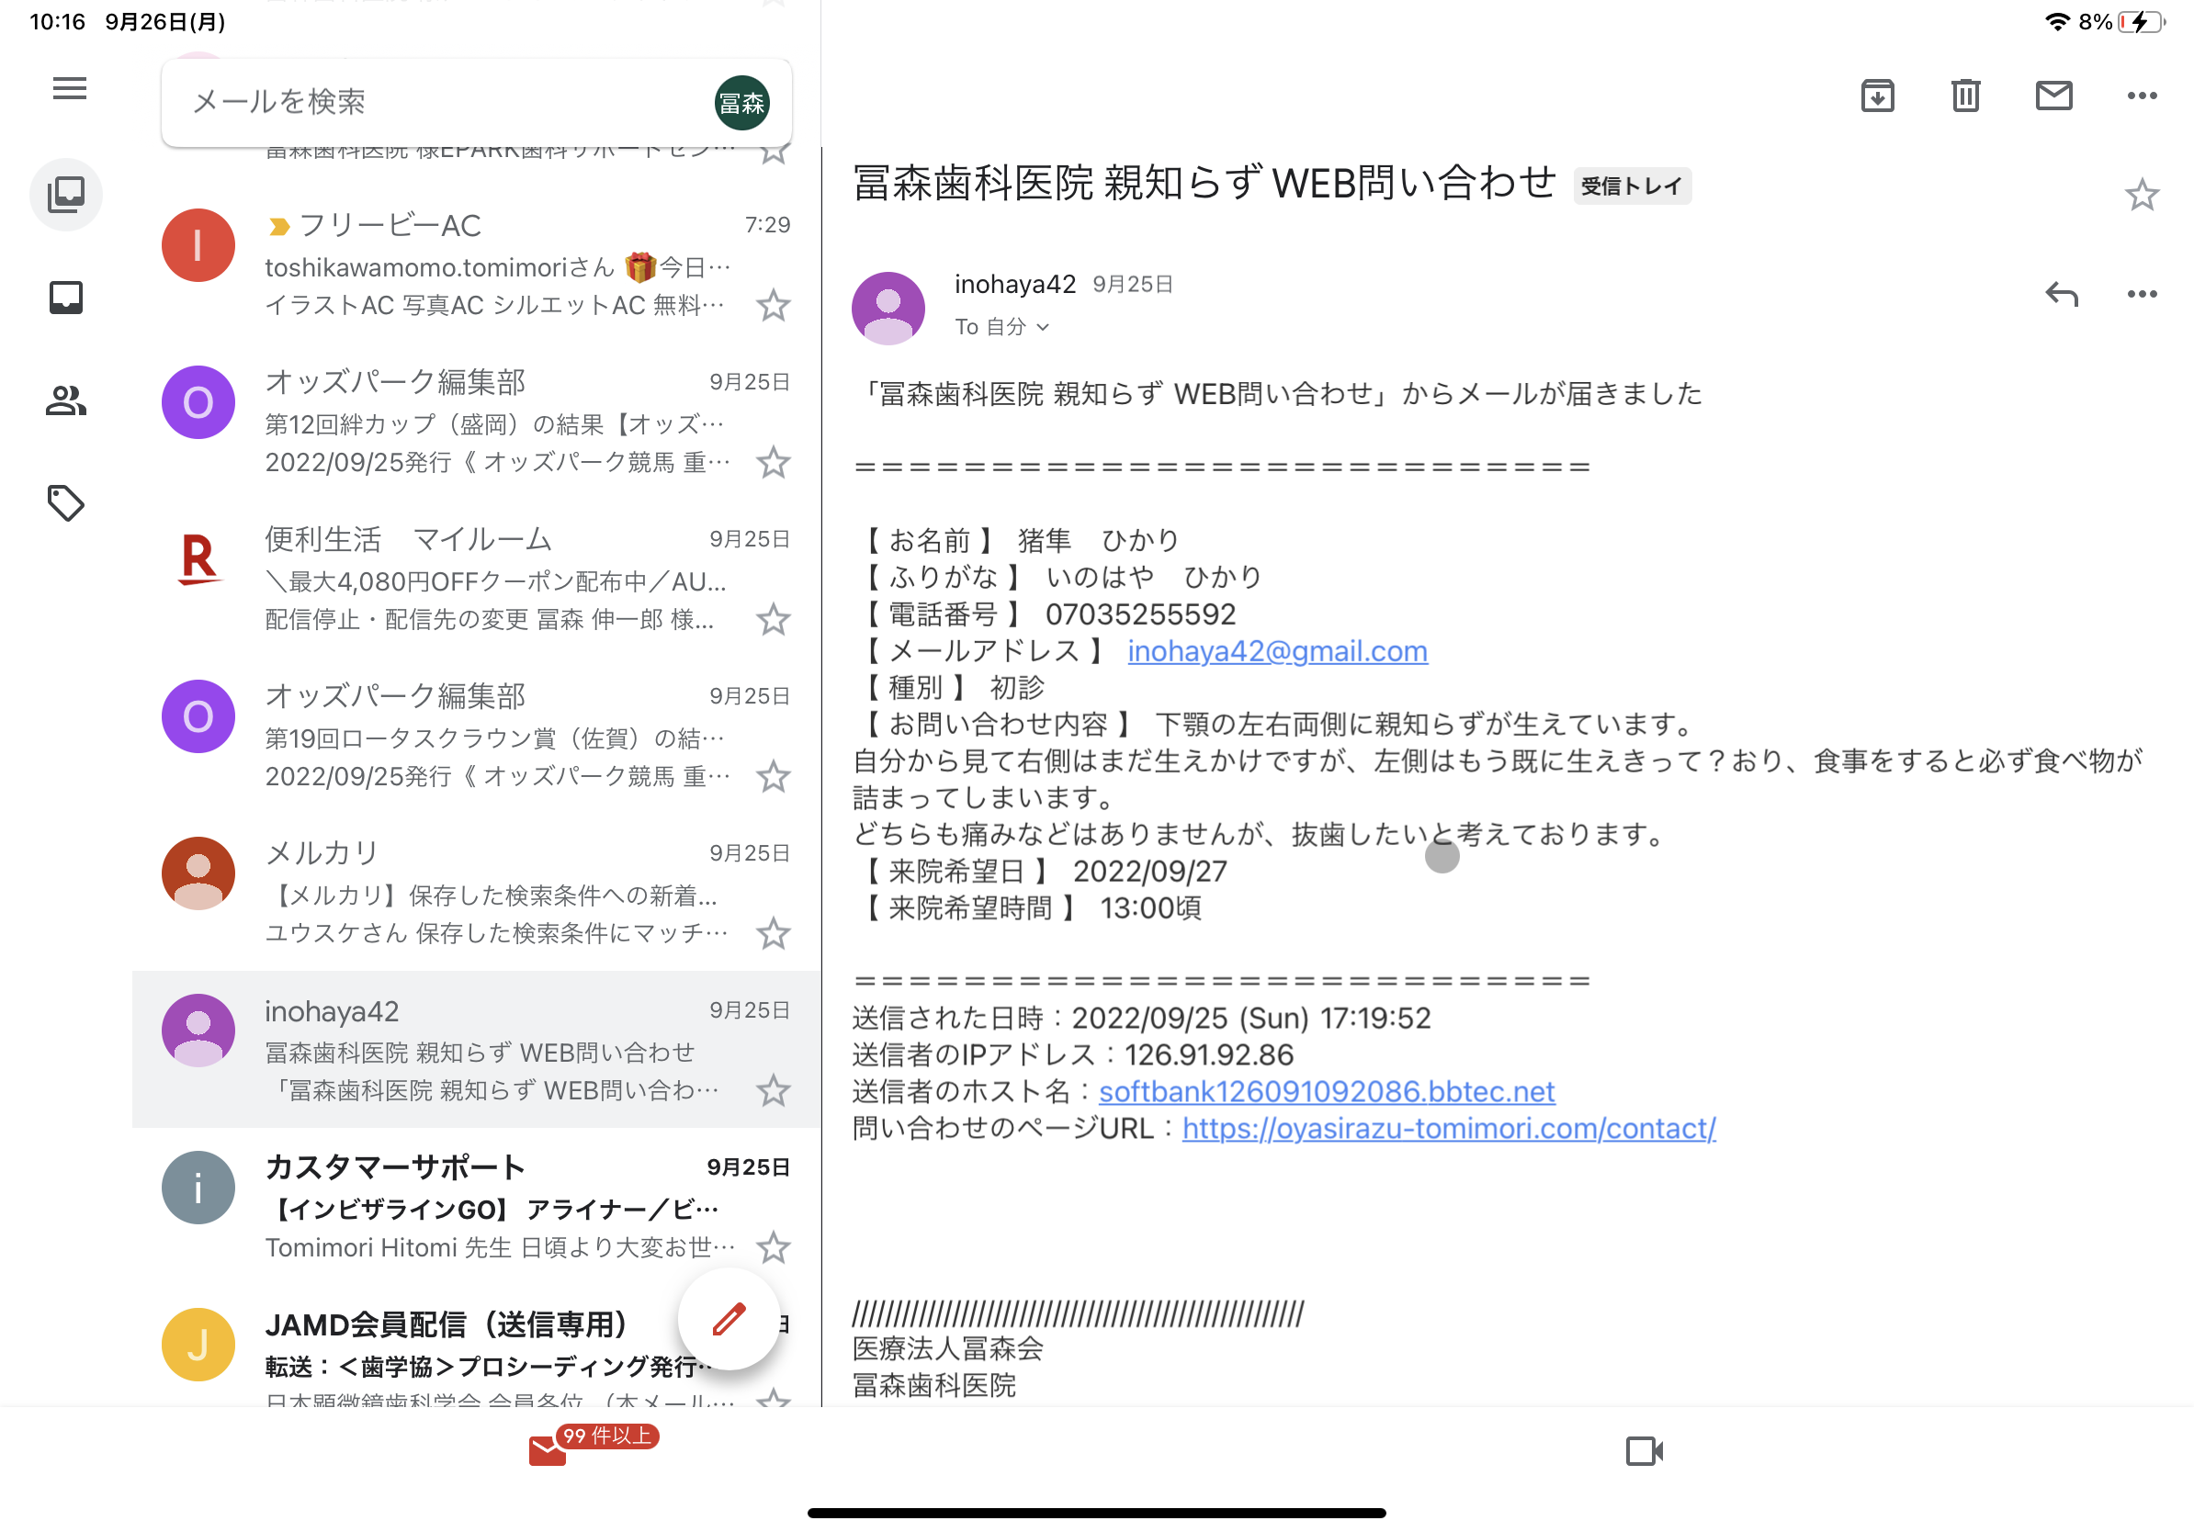Screen dimensions: 2194x1532
Task: Open the inohaya42@gmail.com email link
Action: pos(1277,651)
